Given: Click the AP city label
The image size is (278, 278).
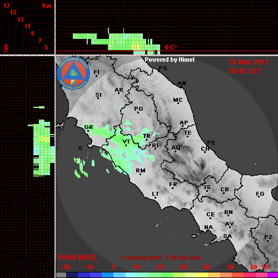Looking at the screenshot, I should tap(183, 123).
